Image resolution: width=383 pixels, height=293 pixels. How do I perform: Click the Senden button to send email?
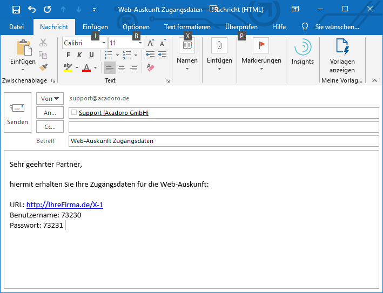[x=17, y=113]
